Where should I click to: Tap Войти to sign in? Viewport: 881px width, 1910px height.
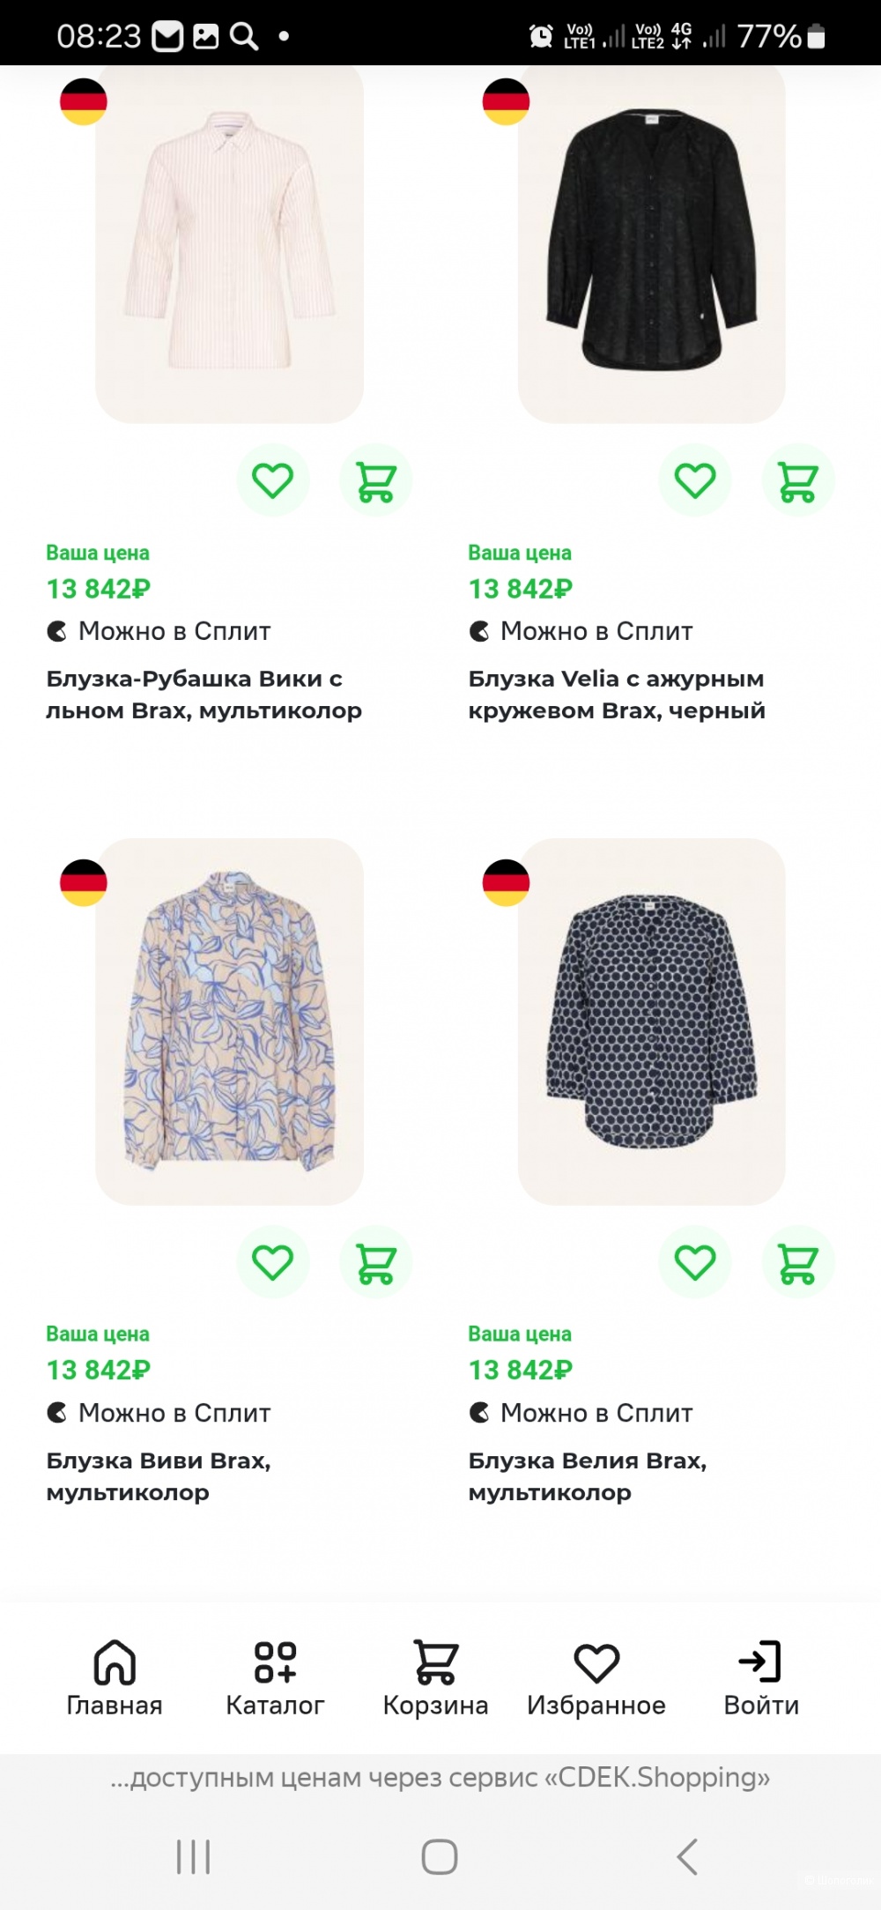(x=761, y=1678)
